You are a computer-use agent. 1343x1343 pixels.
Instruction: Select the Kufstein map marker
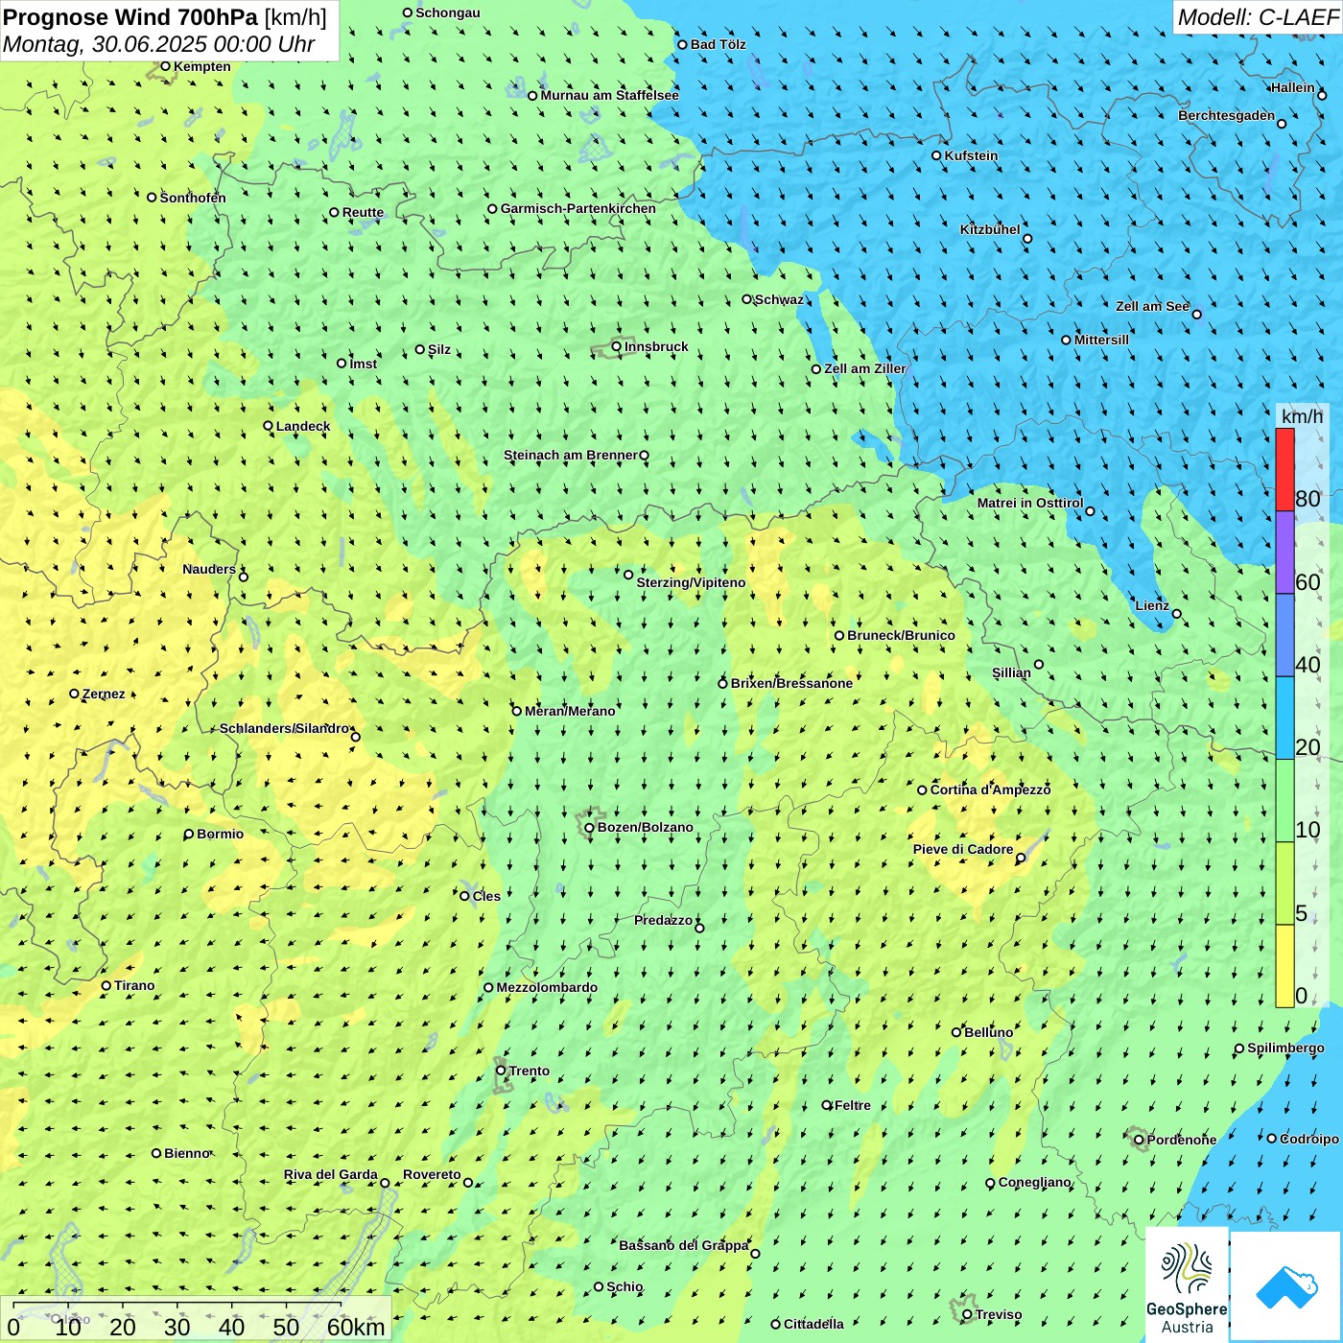936,155
